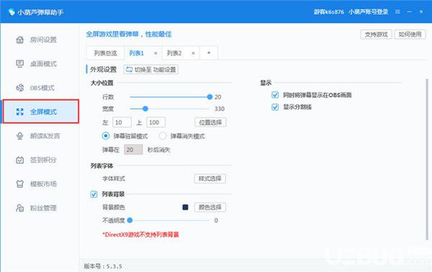Click the 不透明度 slider handle
The height and width of the screenshot is (272, 432).
pos(130,220)
